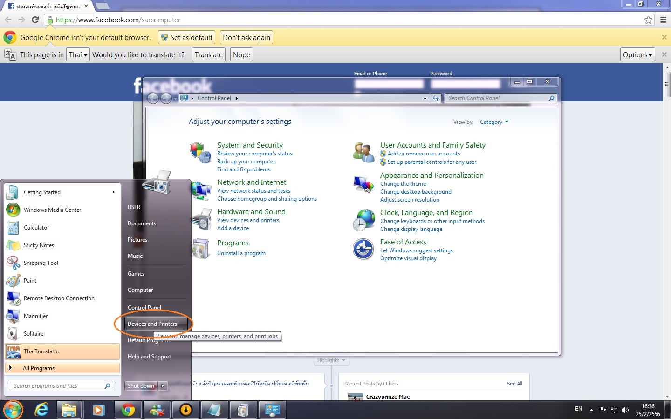This screenshot has height=419, width=671.
Task: Open Hardware and Sound printer icon
Action: click(x=202, y=219)
